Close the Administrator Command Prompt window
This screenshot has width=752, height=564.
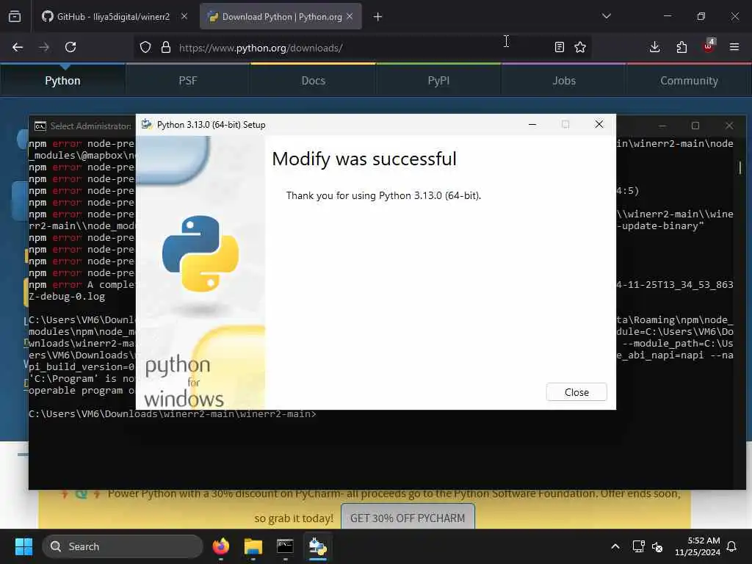pyautogui.click(x=729, y=126)
